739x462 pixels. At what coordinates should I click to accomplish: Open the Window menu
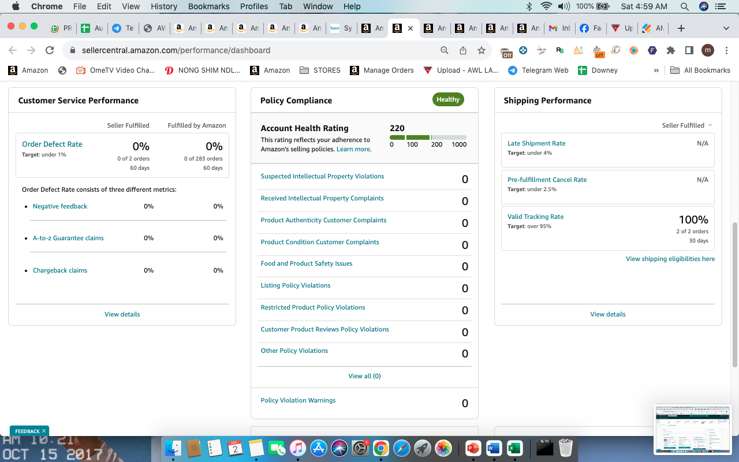point(318,6)
